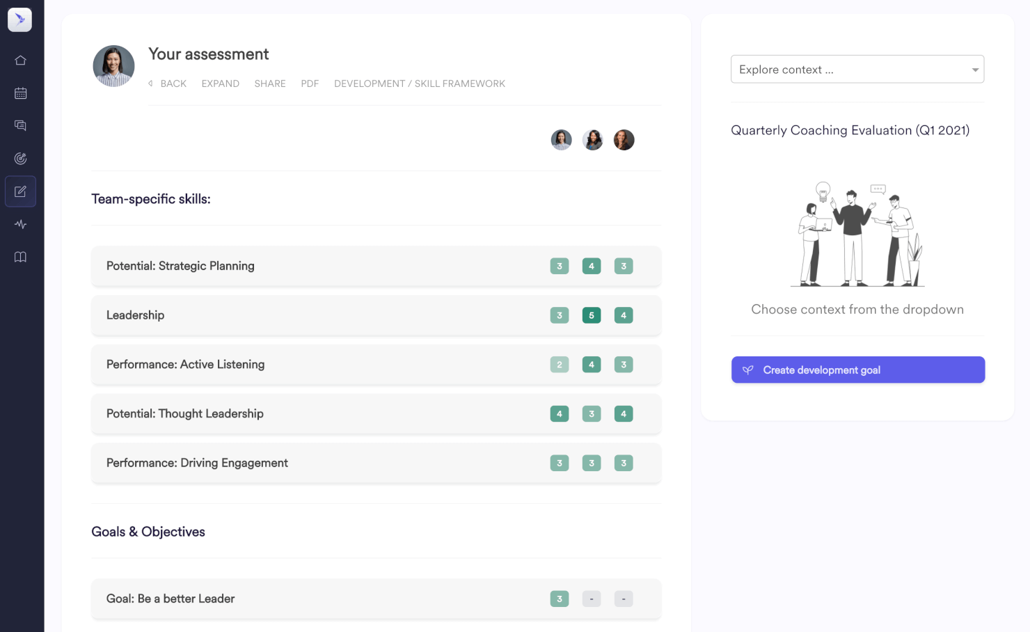The width and height of the screenshot is (1030, 632).
Task: Open the pulse activity icon in the sidebar
Action: coord(20,224)
